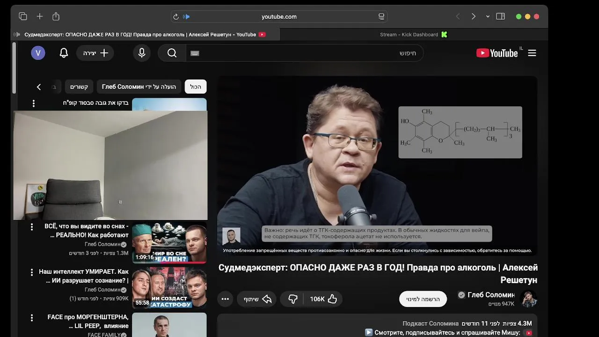Select the Судмедэксперт YouTube tab
This screenshot has width=599, height=337.
(145, 35)
